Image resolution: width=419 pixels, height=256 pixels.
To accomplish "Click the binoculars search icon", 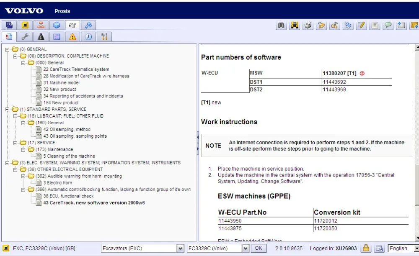I will pos(282,26).
